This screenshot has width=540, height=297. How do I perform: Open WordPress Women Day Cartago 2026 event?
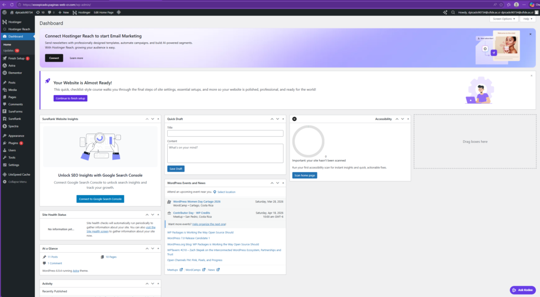point(197,202)
